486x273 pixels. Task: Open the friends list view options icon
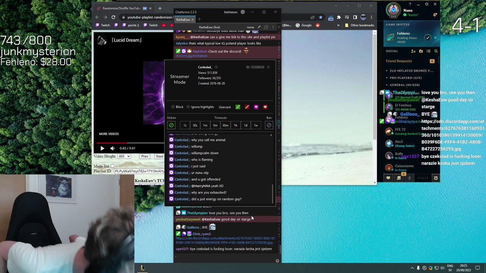[428, 51]
